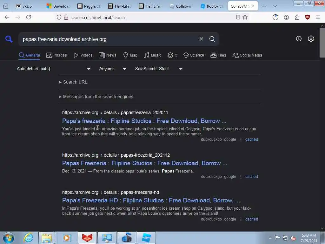The height and width of the screenshot is (244, 325).
Task: Open Firefox View icon at tab bar start
Action: [x=6, y=6]
